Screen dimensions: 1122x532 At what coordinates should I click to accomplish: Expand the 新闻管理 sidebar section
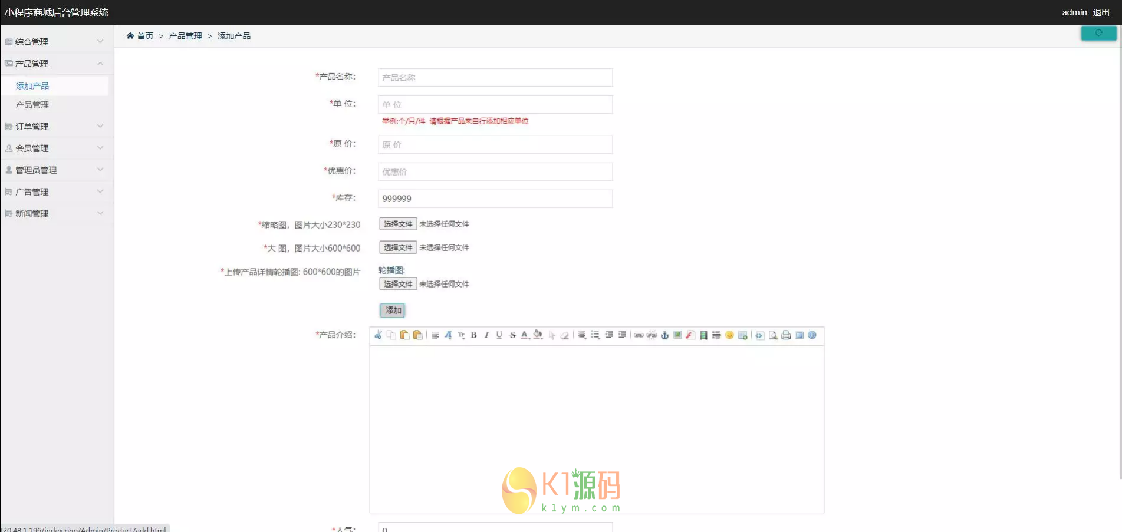57,214
